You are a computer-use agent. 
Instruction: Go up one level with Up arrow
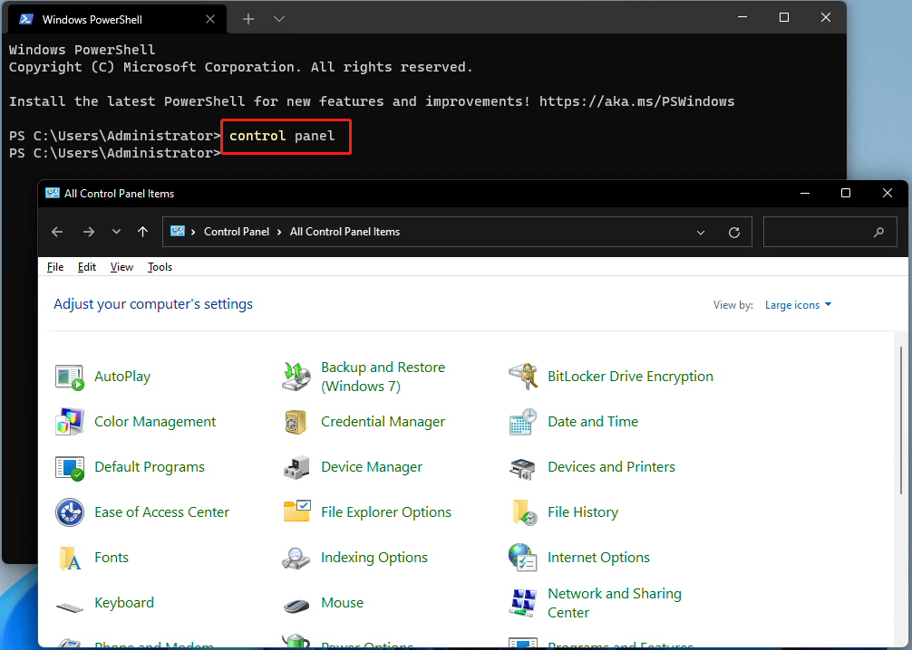click(142, 232)
